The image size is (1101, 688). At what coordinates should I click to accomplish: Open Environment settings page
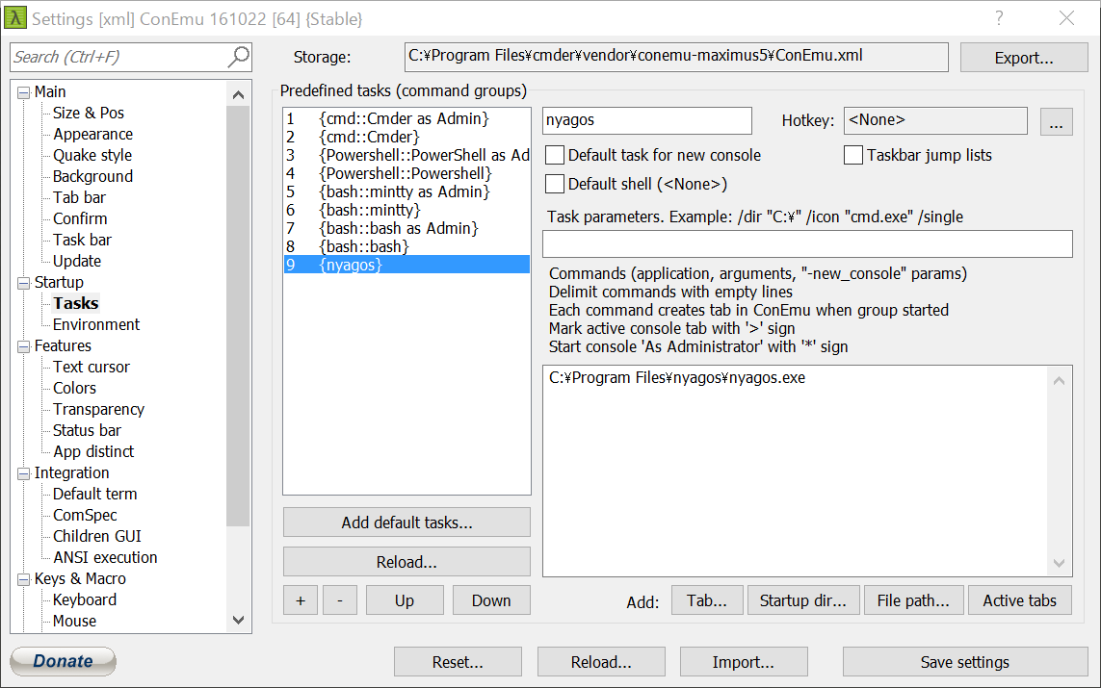[x=96, y=324]
